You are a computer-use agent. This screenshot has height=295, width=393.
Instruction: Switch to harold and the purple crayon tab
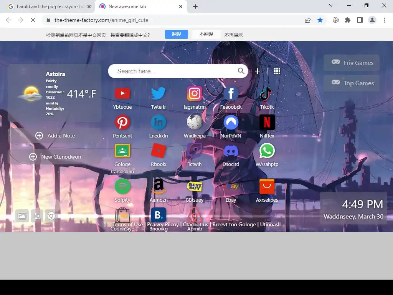coord(47,7)
